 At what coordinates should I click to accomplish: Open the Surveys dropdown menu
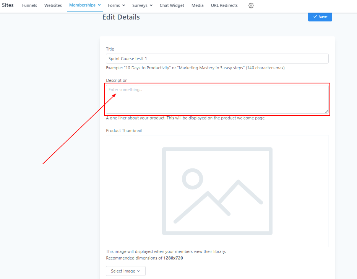[142, 5]
